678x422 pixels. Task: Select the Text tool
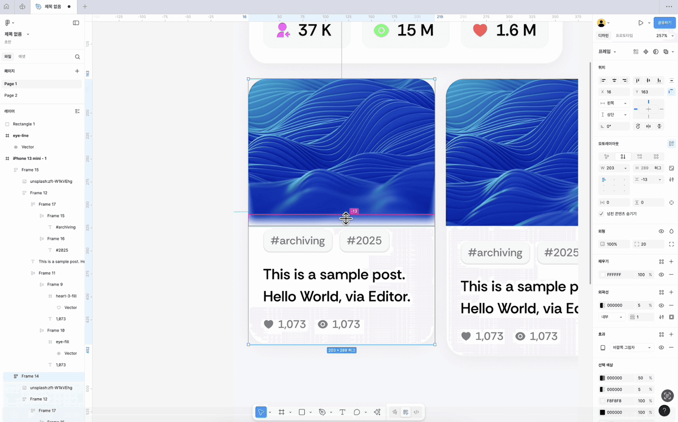pyautogui.click(x=342, y=412)
